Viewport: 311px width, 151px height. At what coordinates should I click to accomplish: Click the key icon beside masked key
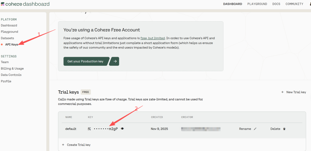coord(89,129)
